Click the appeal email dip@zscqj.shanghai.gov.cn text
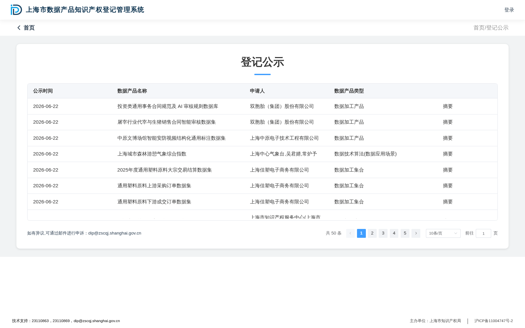525x328 pixels. (115, 233)
